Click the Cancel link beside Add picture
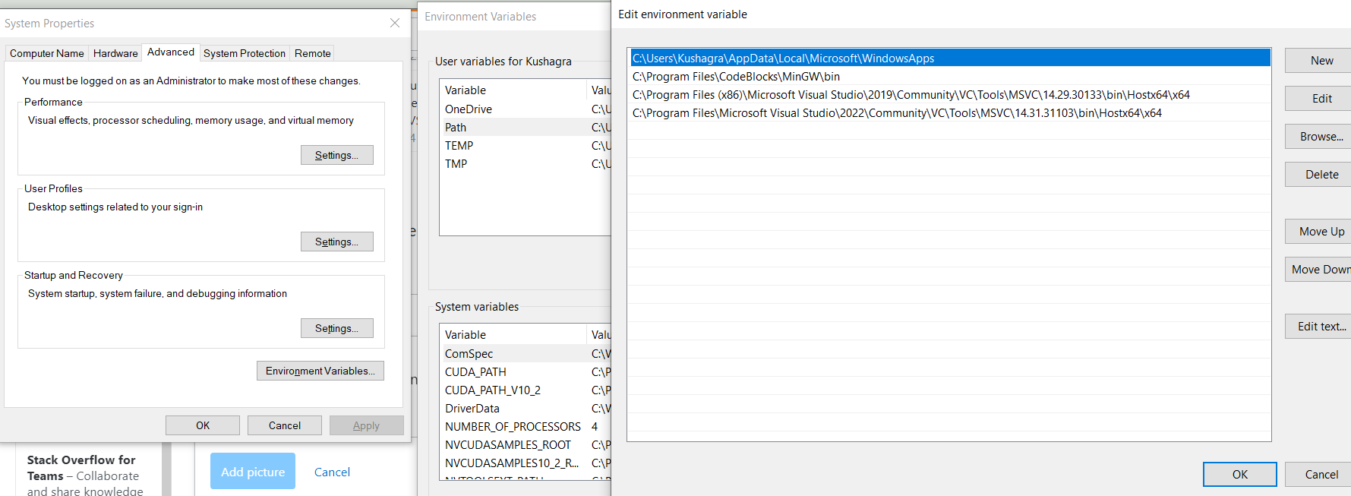 332,472
